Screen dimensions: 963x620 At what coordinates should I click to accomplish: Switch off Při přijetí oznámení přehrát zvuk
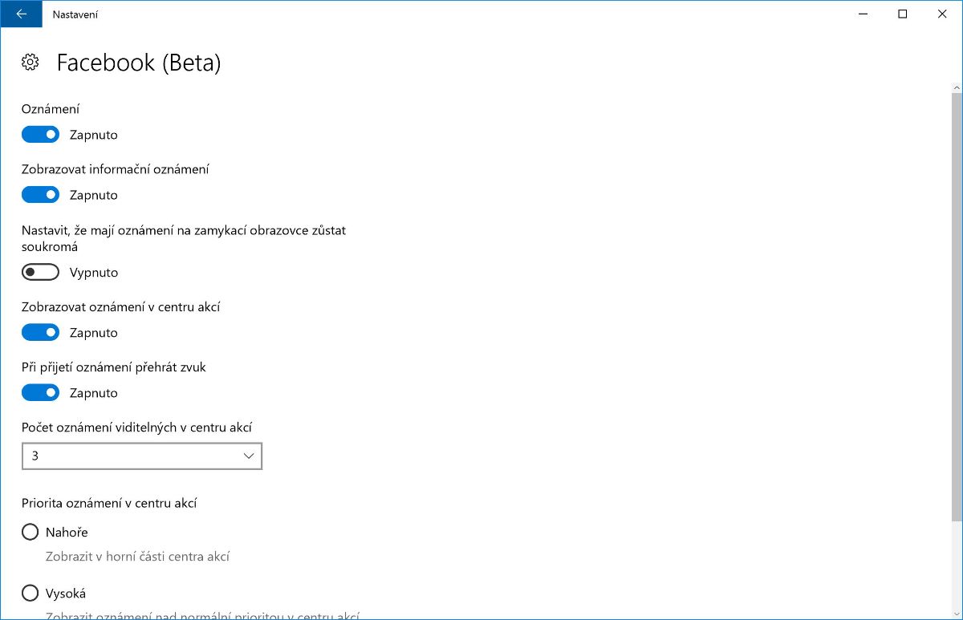click(40, 393)
